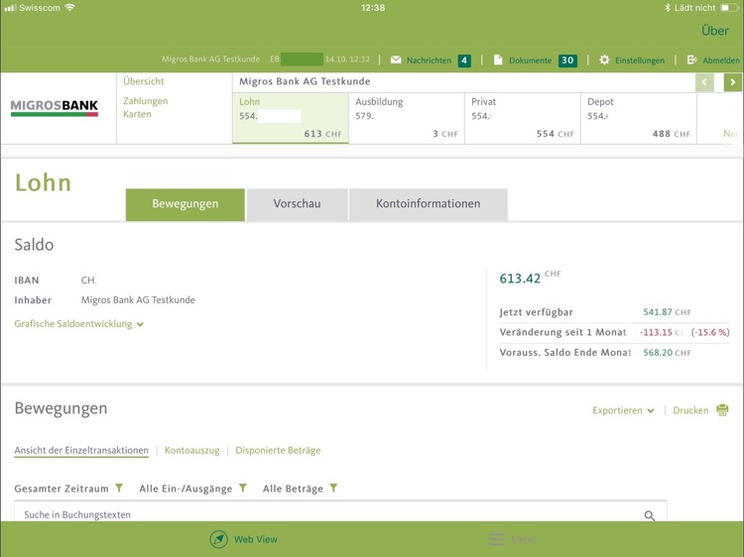This screenshot has width=744, height=557.
Task: Open the hamburger menu icon
Action: [x=496, y=539]
